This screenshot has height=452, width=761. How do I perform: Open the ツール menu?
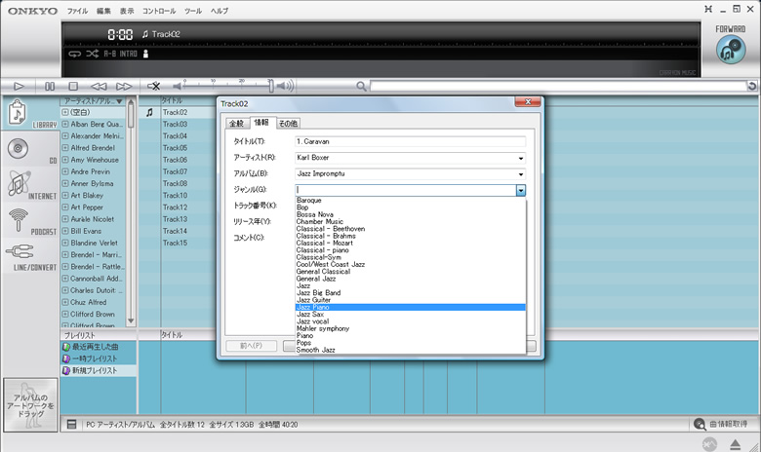[x=192, y=11]
